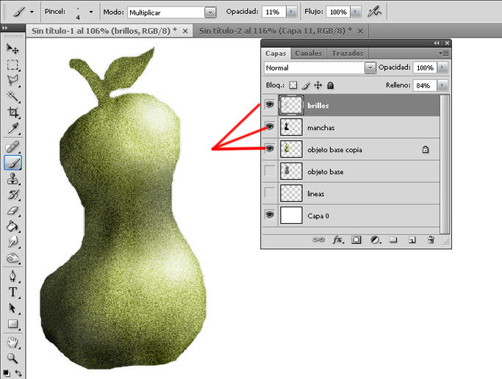
Task: Switch to the Capas tab
Action: (276, 54)
